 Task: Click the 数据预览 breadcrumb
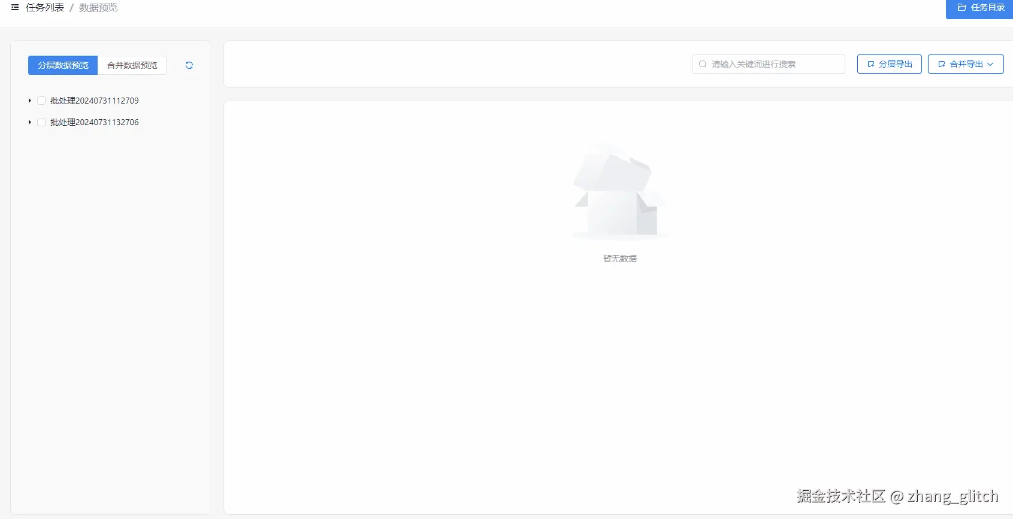point(98,8)
